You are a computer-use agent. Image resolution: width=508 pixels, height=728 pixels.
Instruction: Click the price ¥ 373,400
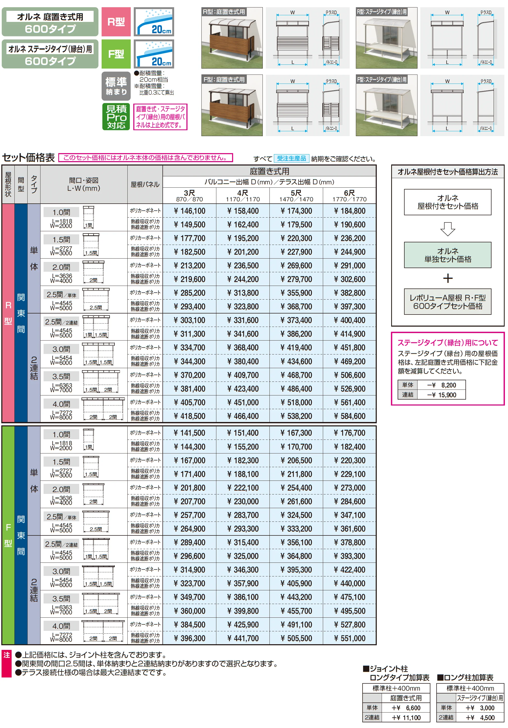click(x=296, y=320)
